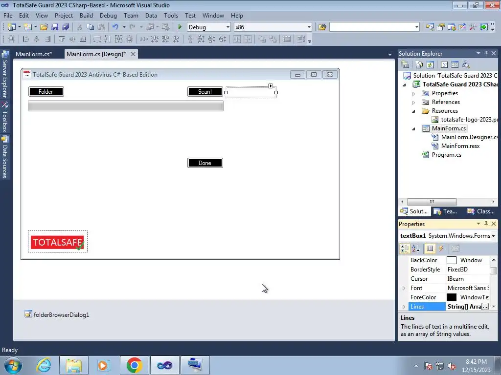
Task: Expand the Font property row
Action: pos(404,288)
